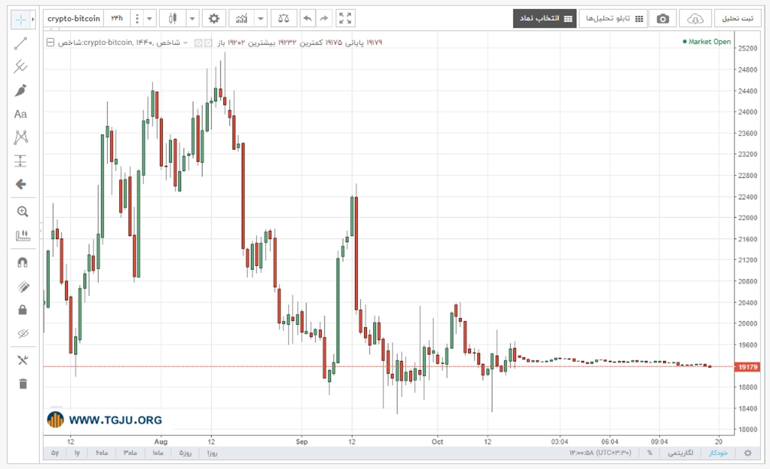Delete all drawings with trash icon
This screenshot has width=770, height=469.
(x=22, y=384)
